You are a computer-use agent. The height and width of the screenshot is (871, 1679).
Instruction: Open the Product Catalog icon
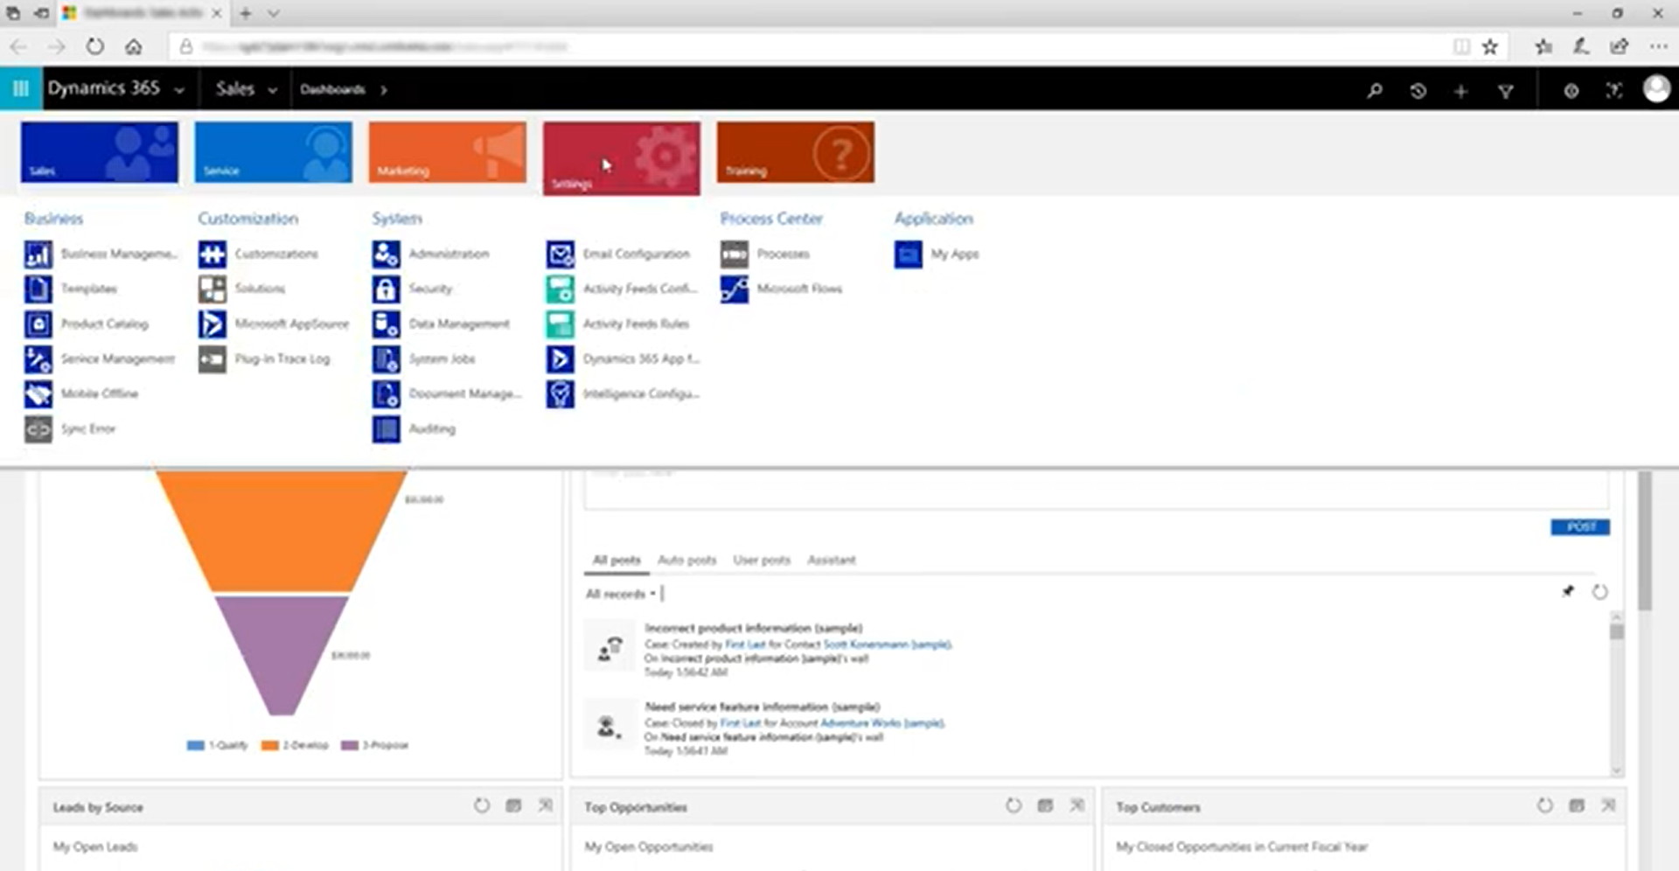pos(38,324)
